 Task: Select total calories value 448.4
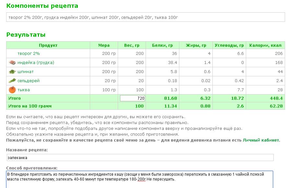276,98
